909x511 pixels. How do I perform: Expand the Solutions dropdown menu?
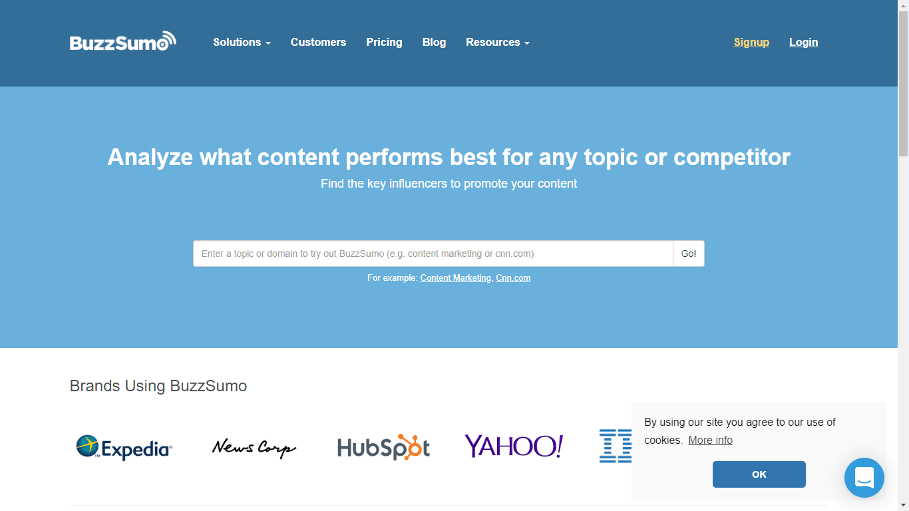click(x=242, y=42)
